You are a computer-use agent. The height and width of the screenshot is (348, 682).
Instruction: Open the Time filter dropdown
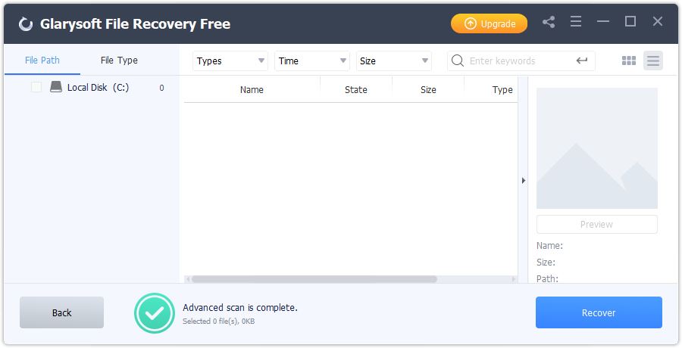312,61
